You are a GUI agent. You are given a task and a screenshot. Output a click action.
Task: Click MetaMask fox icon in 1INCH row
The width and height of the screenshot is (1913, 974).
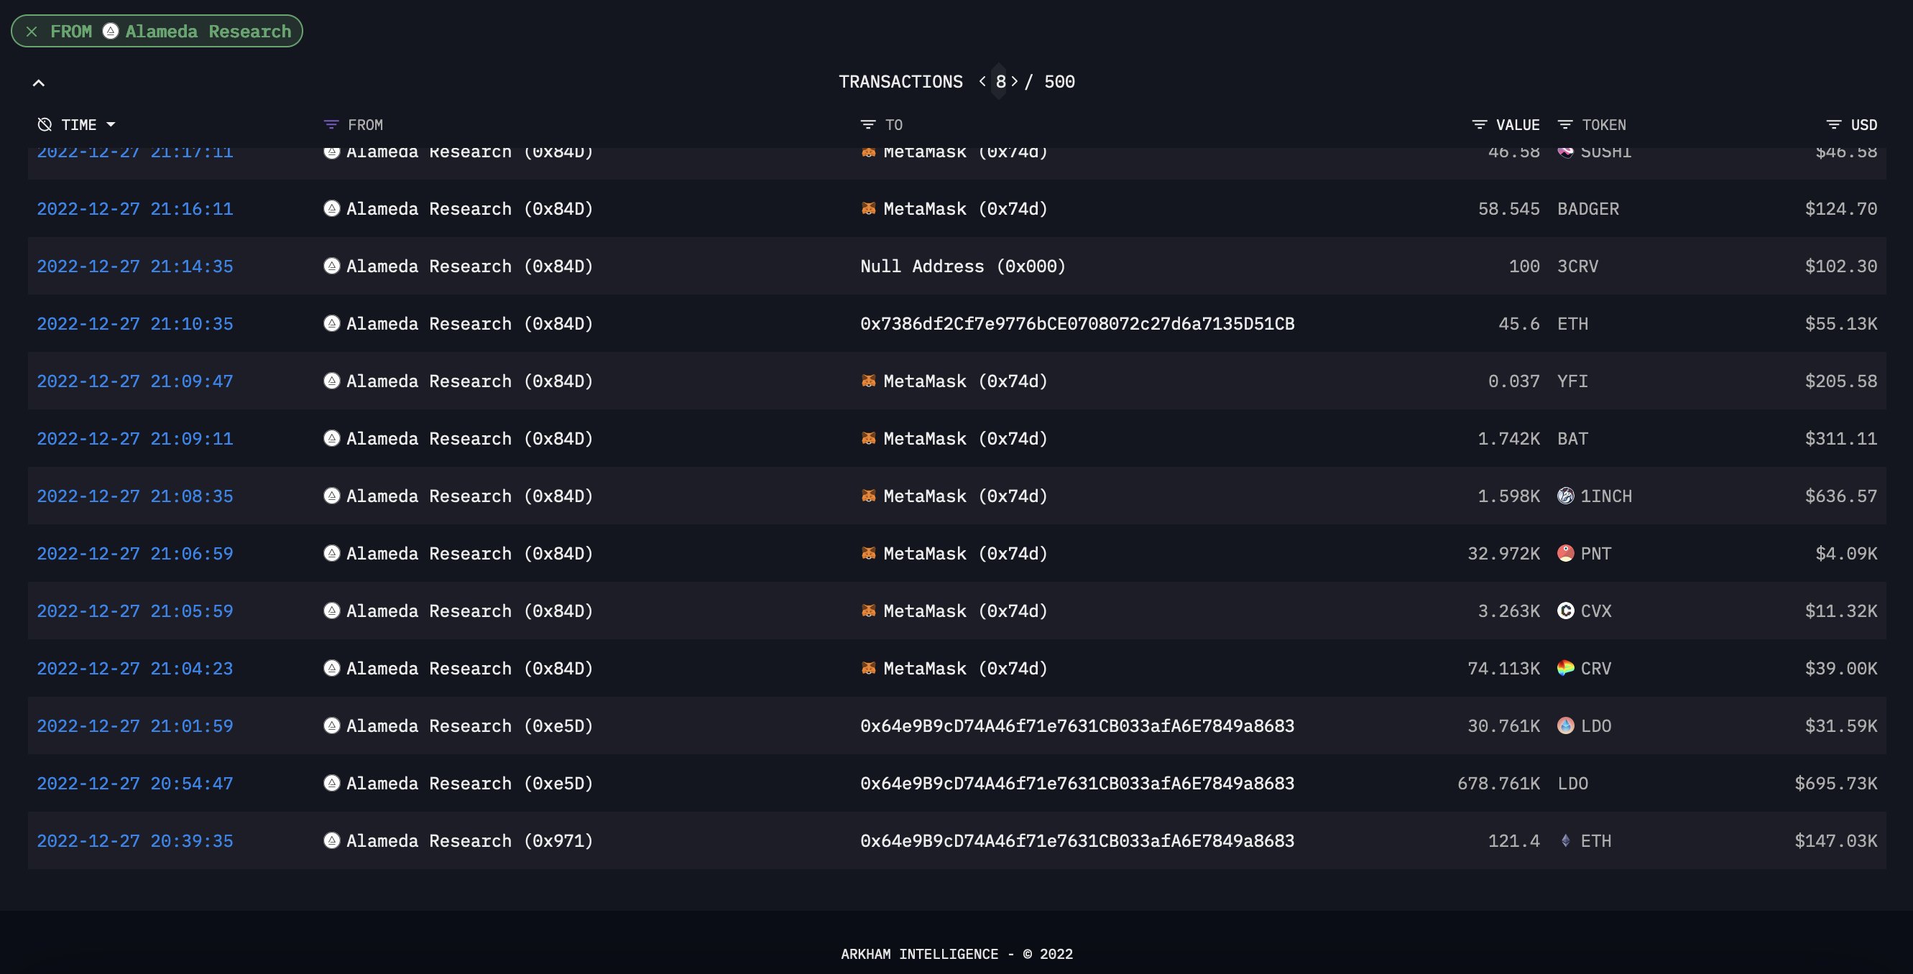(x=868, y=496)
